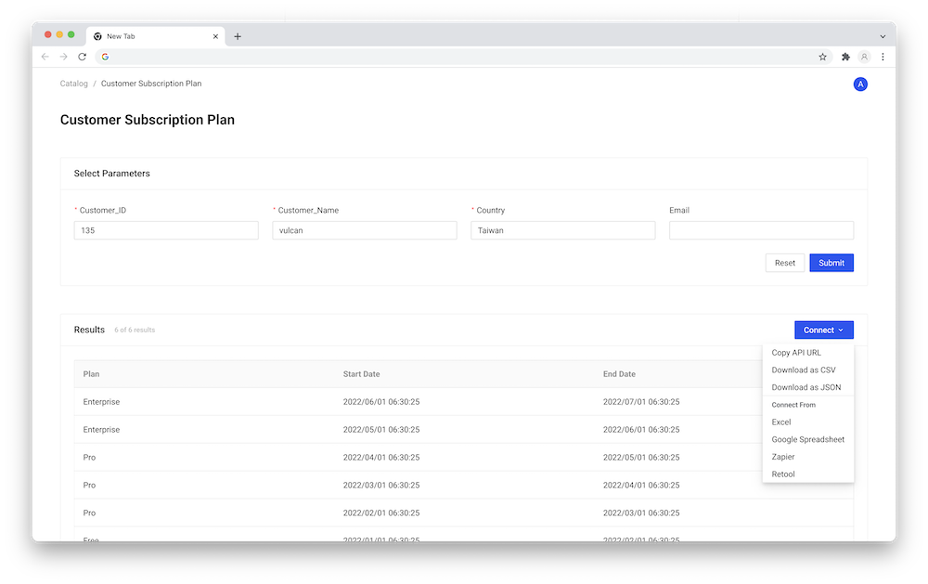Open the Chrome profile icon
This screenshot has width=928, height=584.
click(x=864, y=57)
